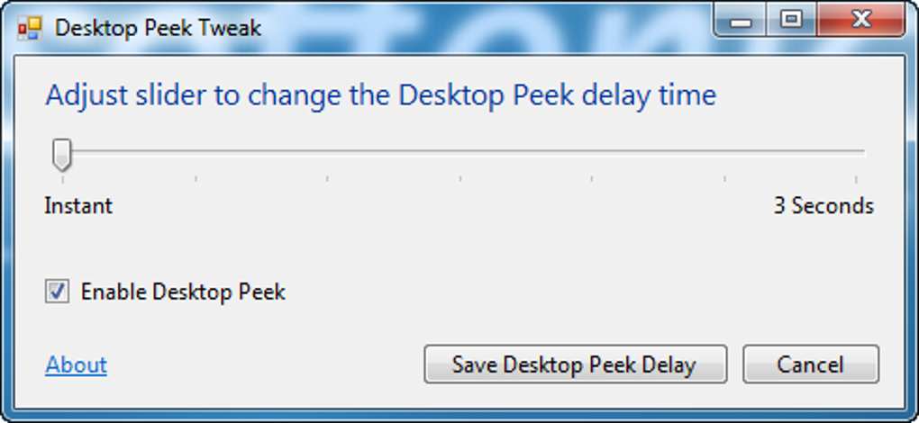Click the Desktop Peek Tweak title bar text
The height and width of the screenshot is (423, 919).
click(158, 28)
